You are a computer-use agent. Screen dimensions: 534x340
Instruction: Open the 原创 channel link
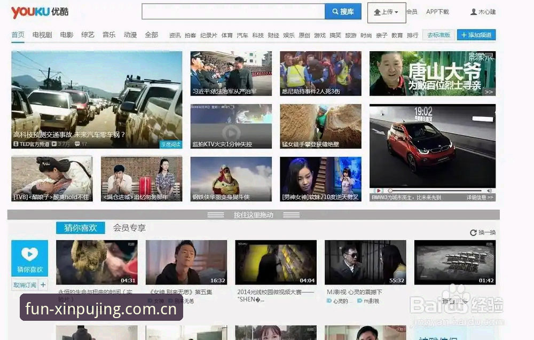304,35
